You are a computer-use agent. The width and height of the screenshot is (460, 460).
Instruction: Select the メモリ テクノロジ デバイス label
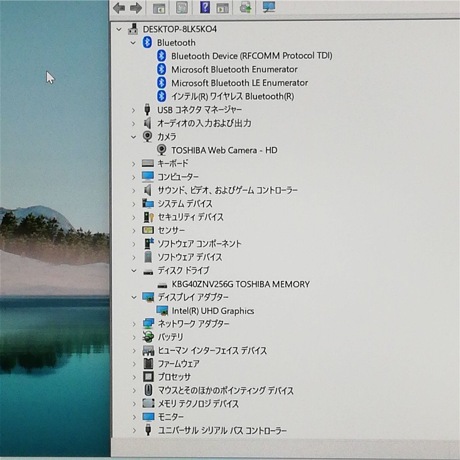point(198,404)
